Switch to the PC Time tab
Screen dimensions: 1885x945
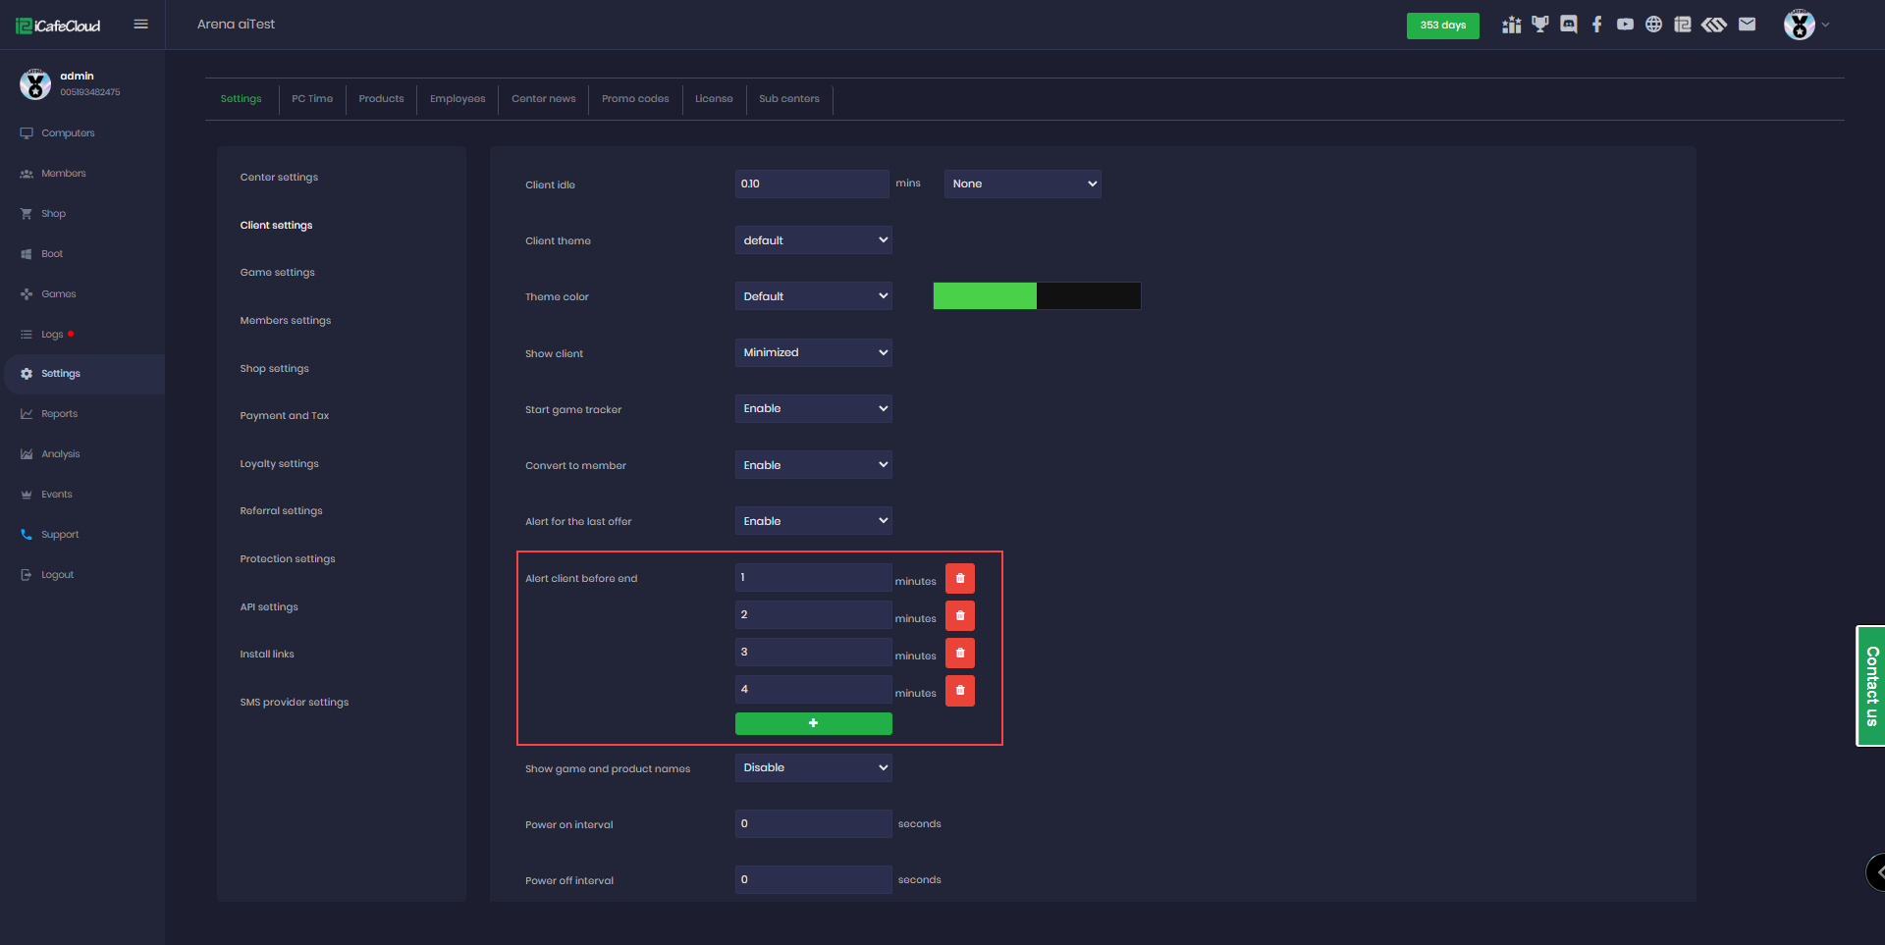click(312, 99)
